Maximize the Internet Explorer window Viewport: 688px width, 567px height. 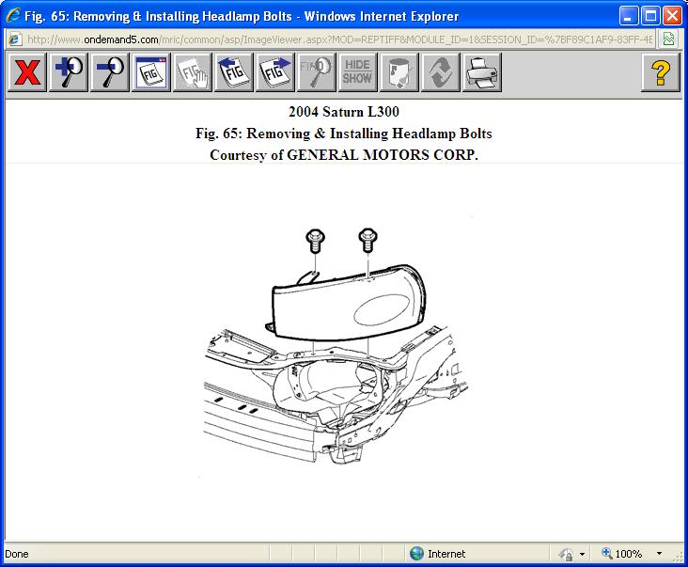point(650,16)
